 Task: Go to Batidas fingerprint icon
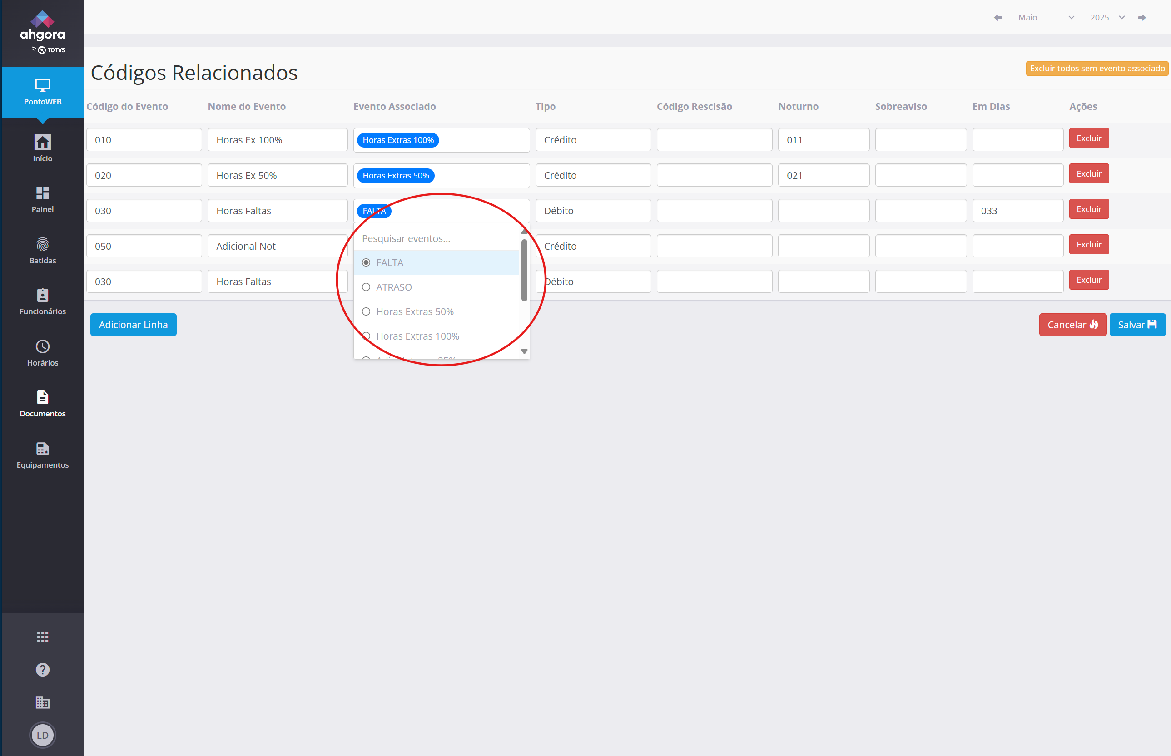click(43, 244)
